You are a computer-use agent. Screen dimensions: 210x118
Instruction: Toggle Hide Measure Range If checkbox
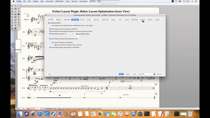[x=50, y=34]
